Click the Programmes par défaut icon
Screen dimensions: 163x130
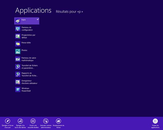pos(18,36)
